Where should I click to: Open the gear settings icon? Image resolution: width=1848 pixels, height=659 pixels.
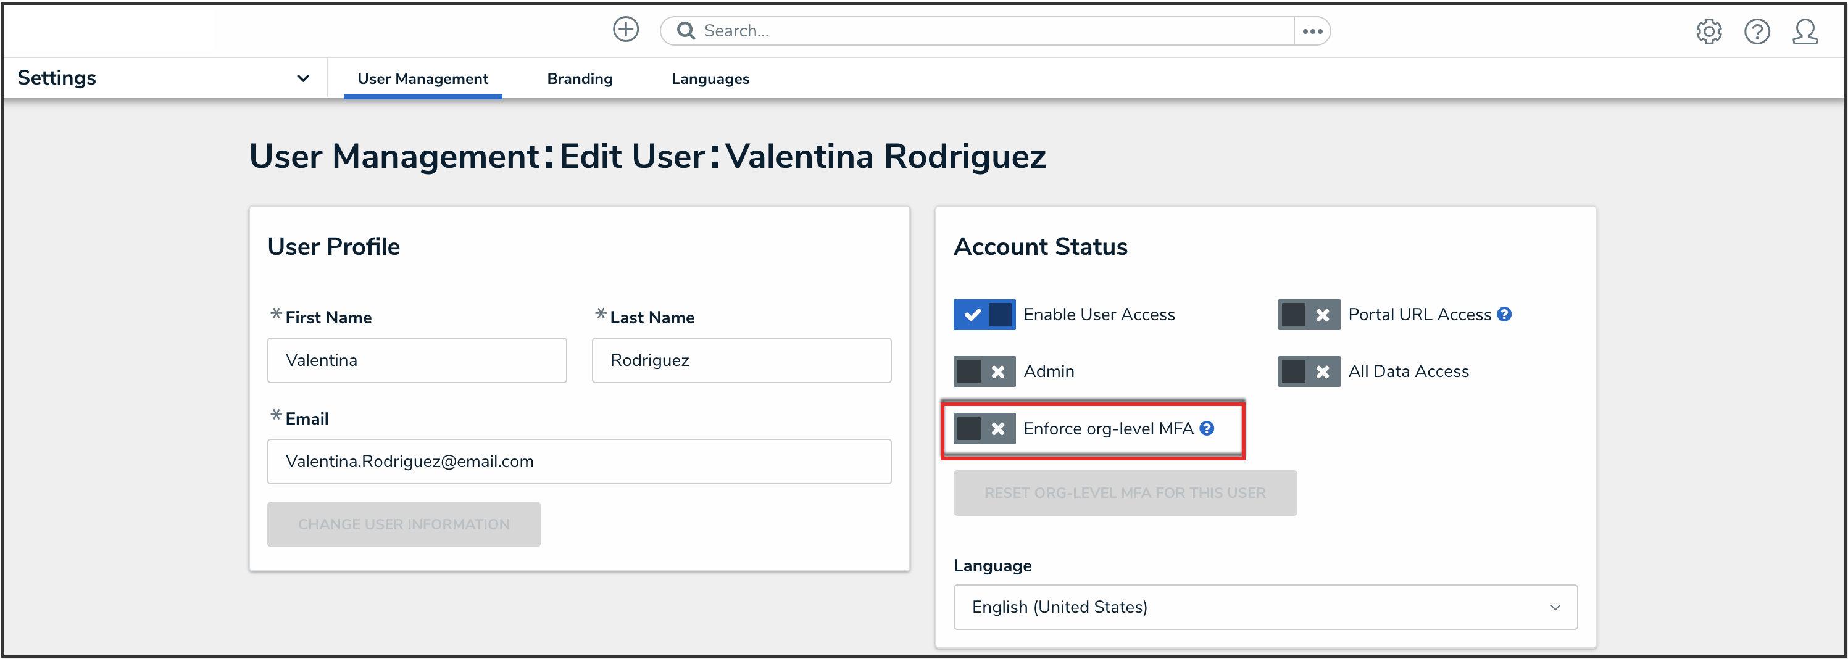(x=1708, y=31)
